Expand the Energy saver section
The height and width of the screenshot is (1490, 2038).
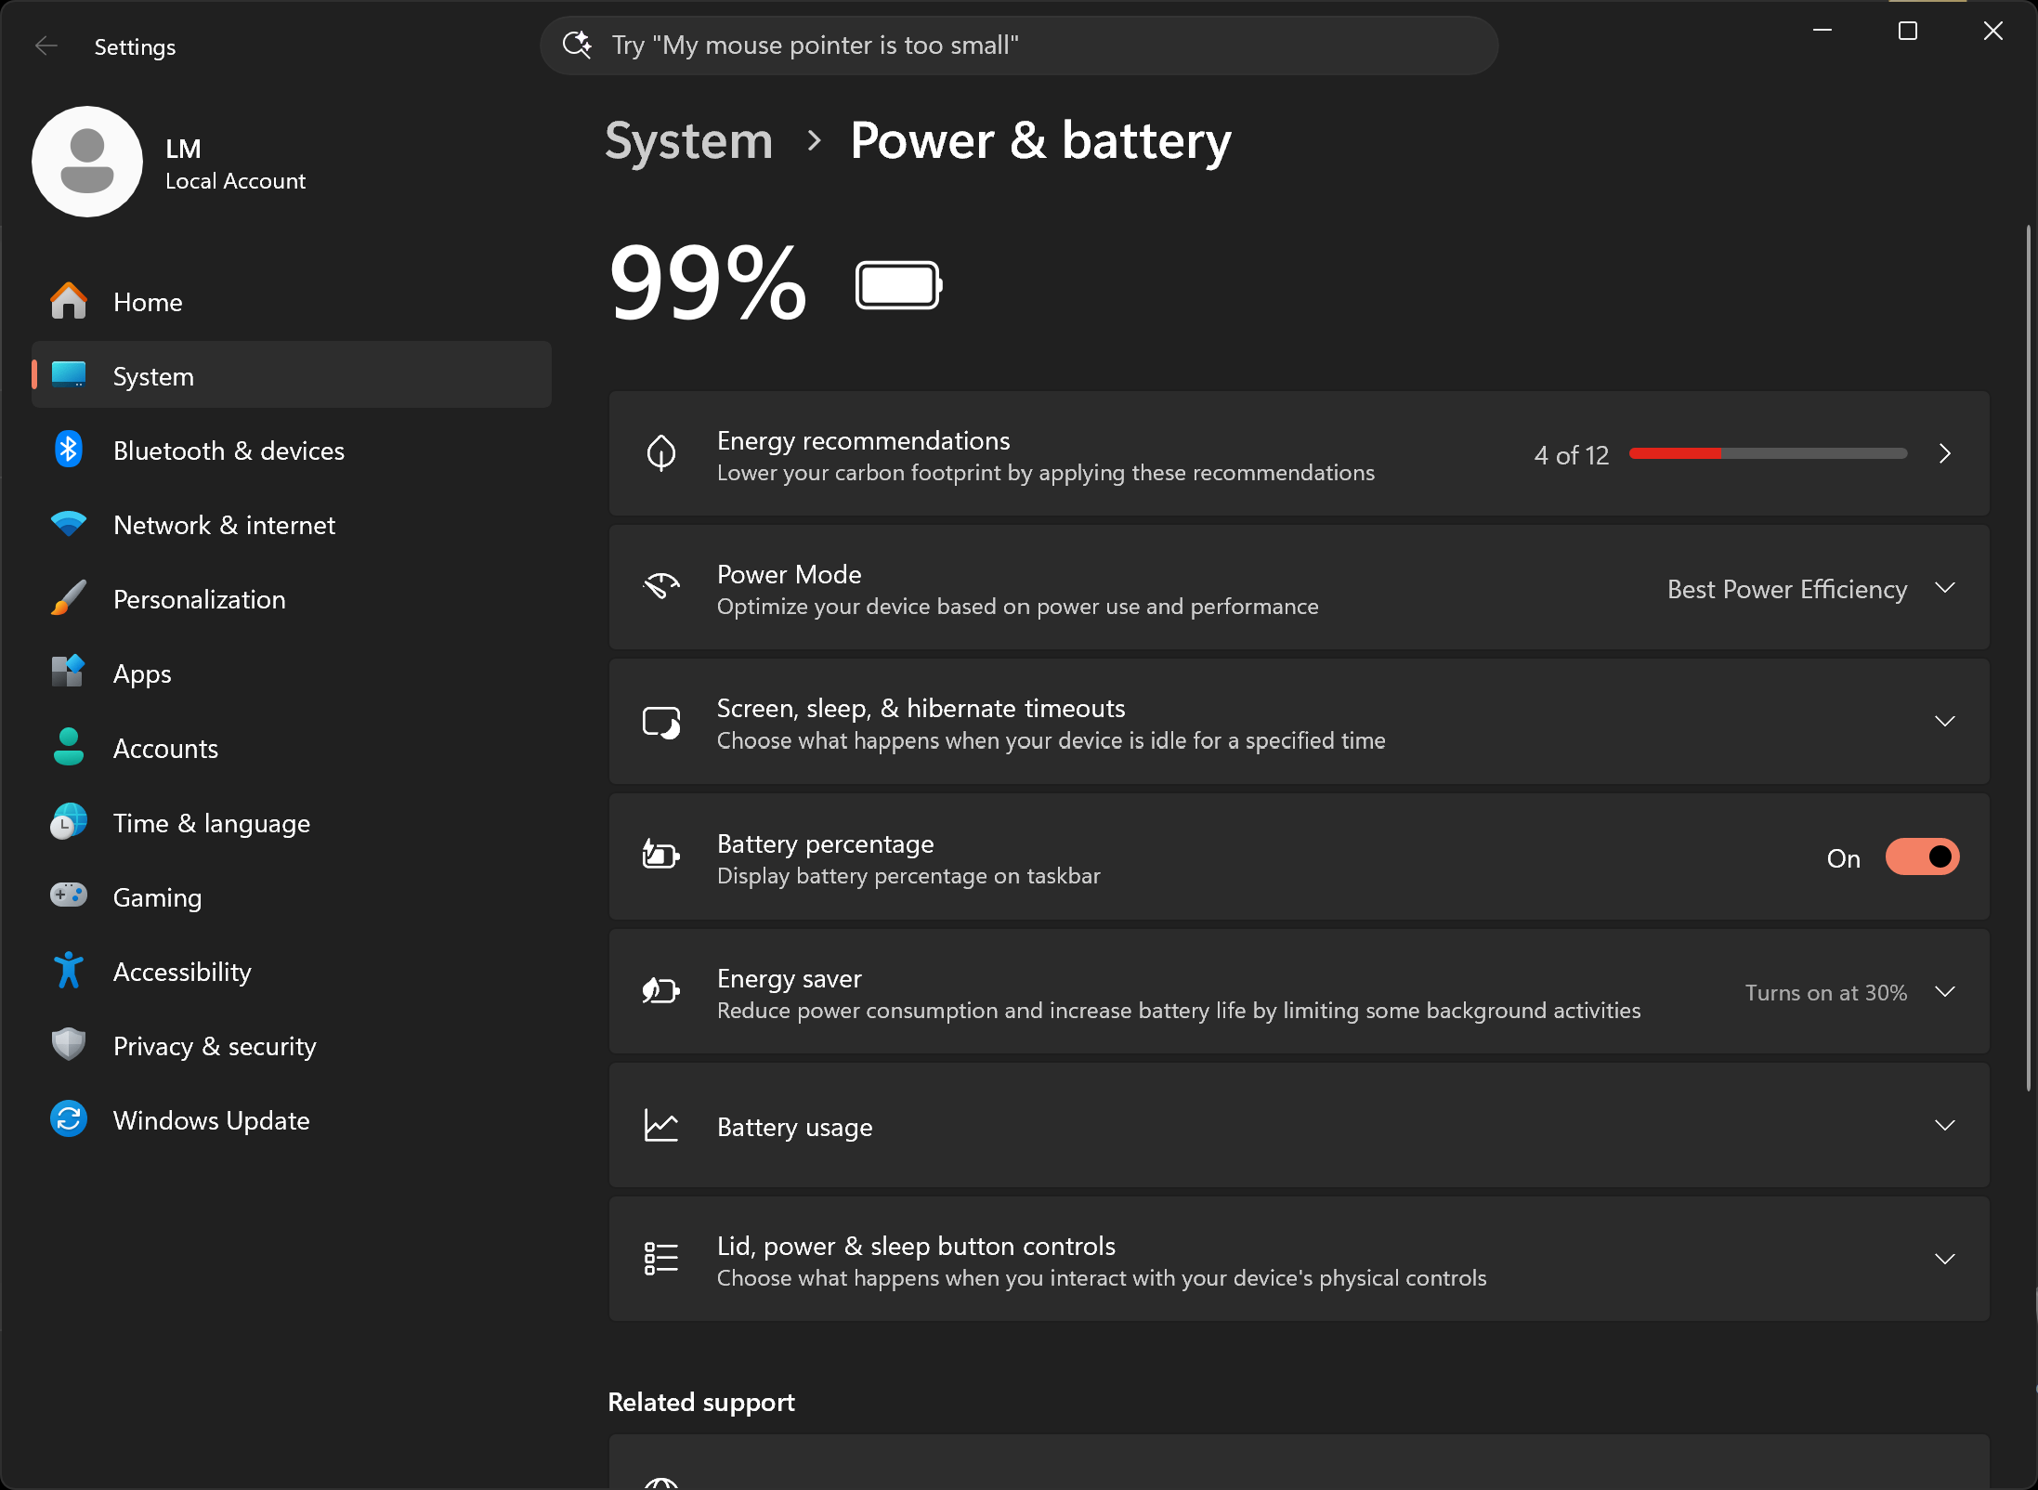coord(1299,992)
